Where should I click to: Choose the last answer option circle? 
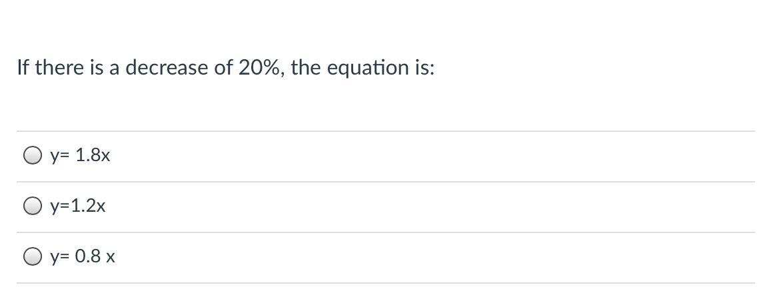pos(32,256)
